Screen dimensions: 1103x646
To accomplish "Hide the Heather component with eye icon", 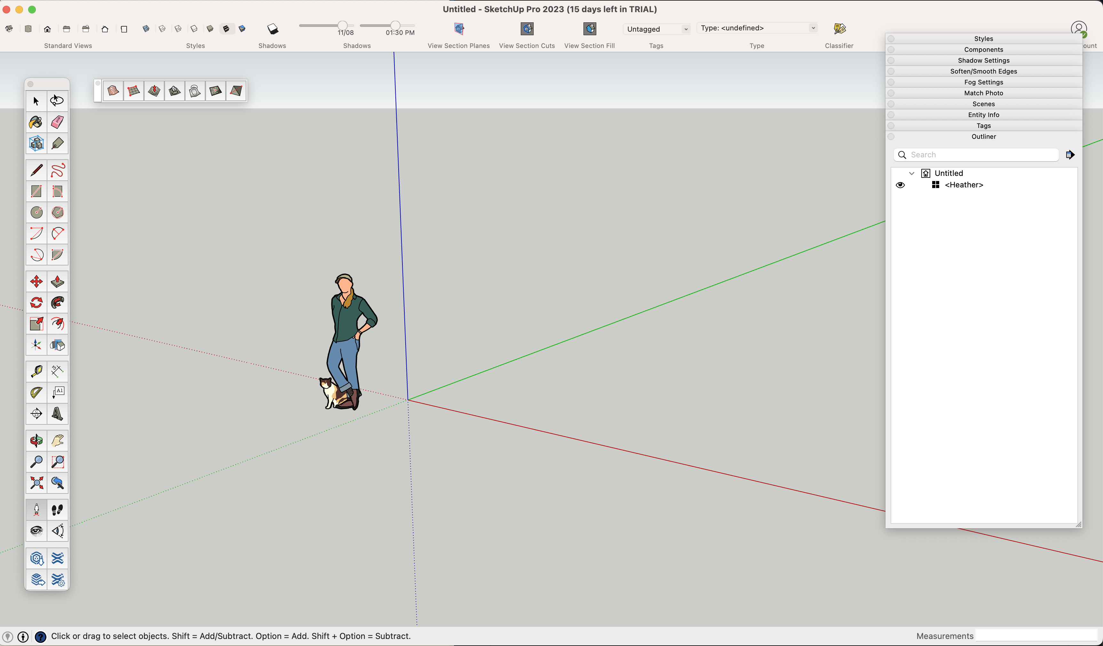I will coord(900,185).
